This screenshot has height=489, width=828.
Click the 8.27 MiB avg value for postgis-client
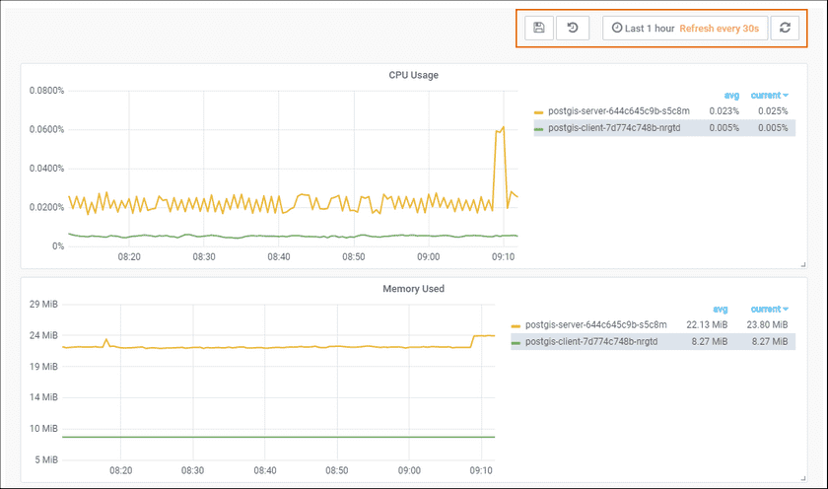pyautogui.click(x=710, y=342)
